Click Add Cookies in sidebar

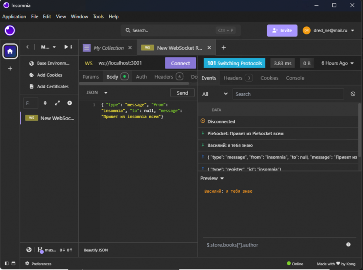46,75
